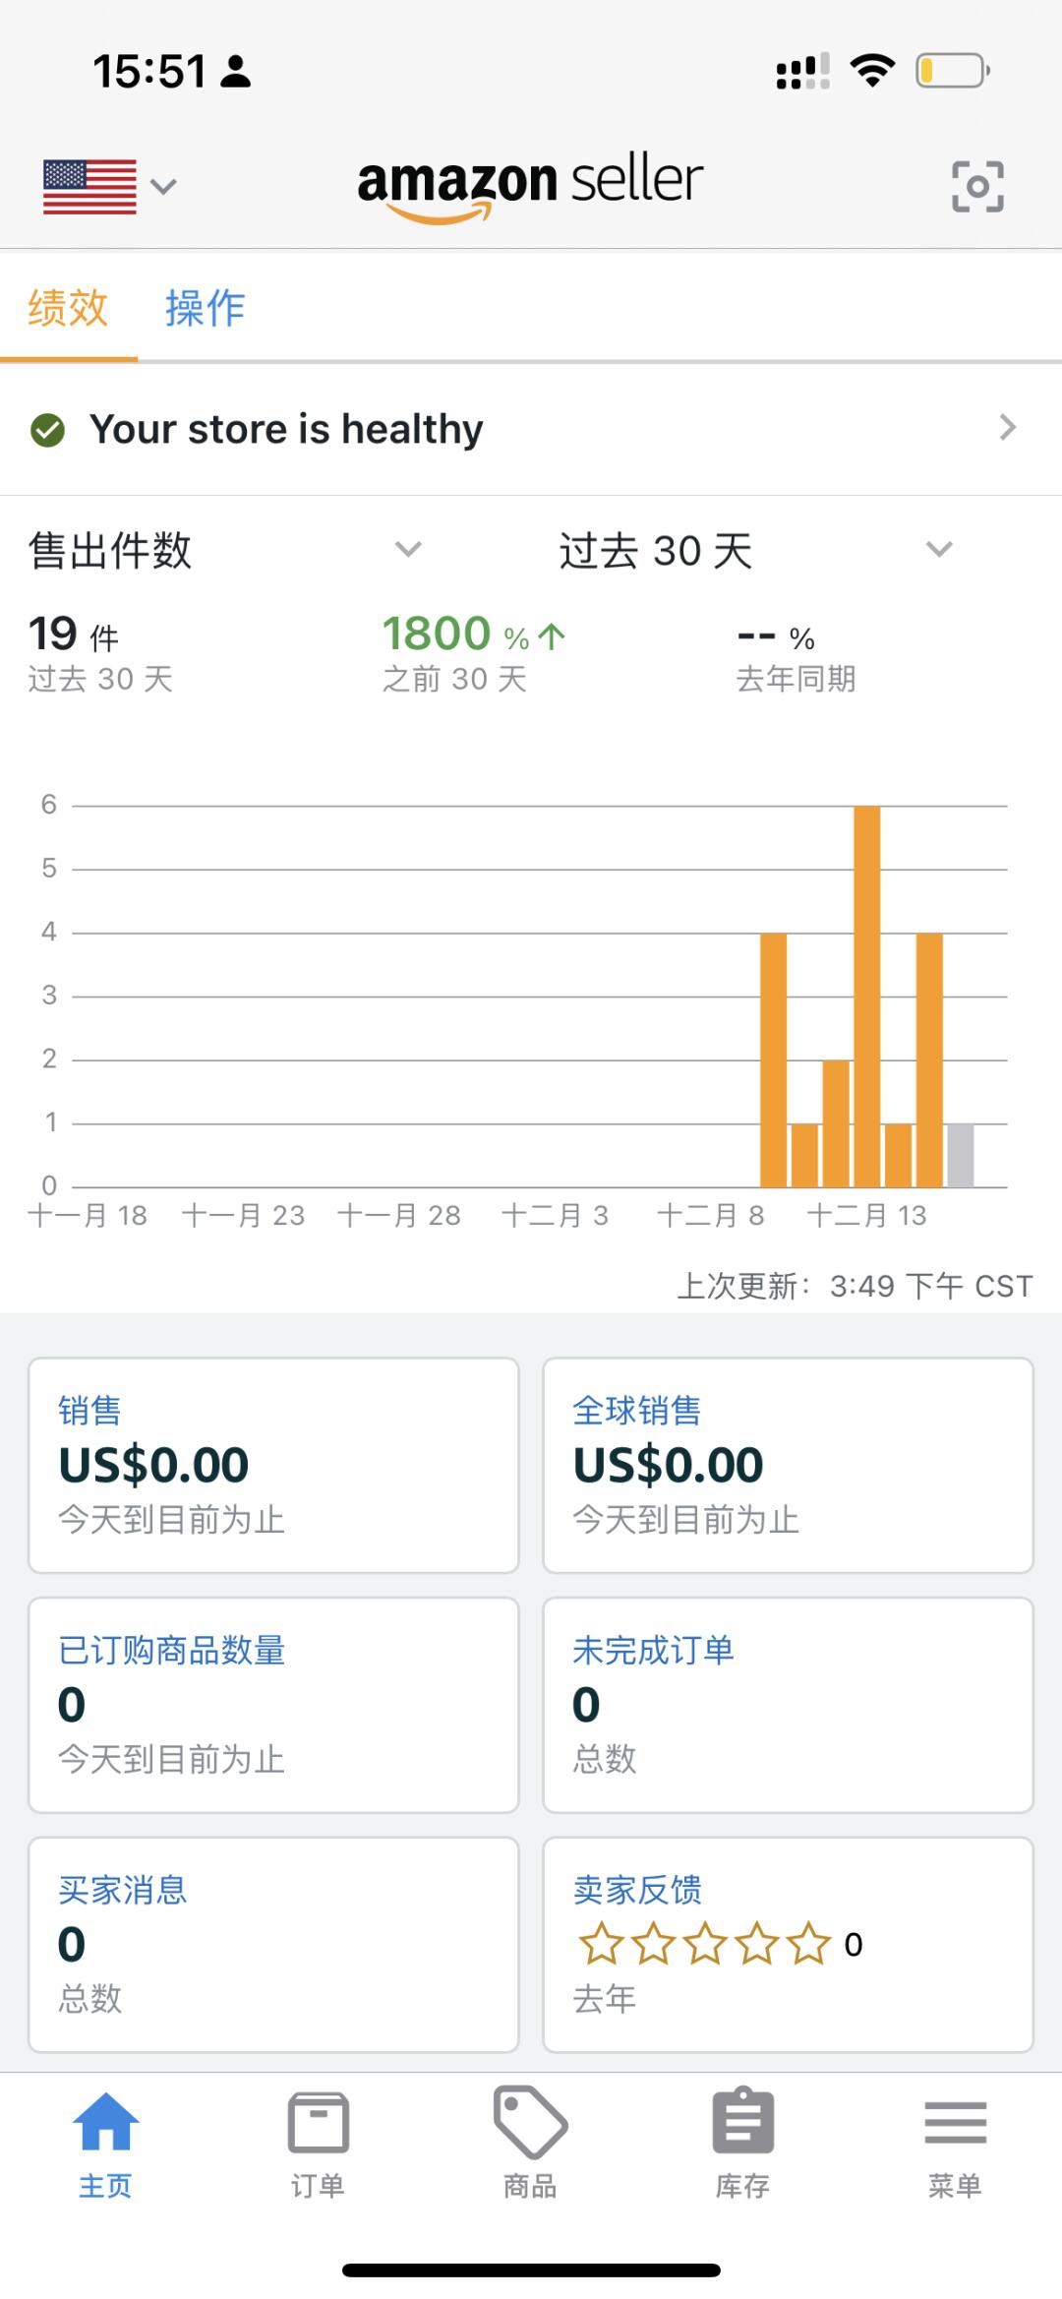Open store health details chevron
This screenshot has width=1062, height=2299.
pos(1007,428)
